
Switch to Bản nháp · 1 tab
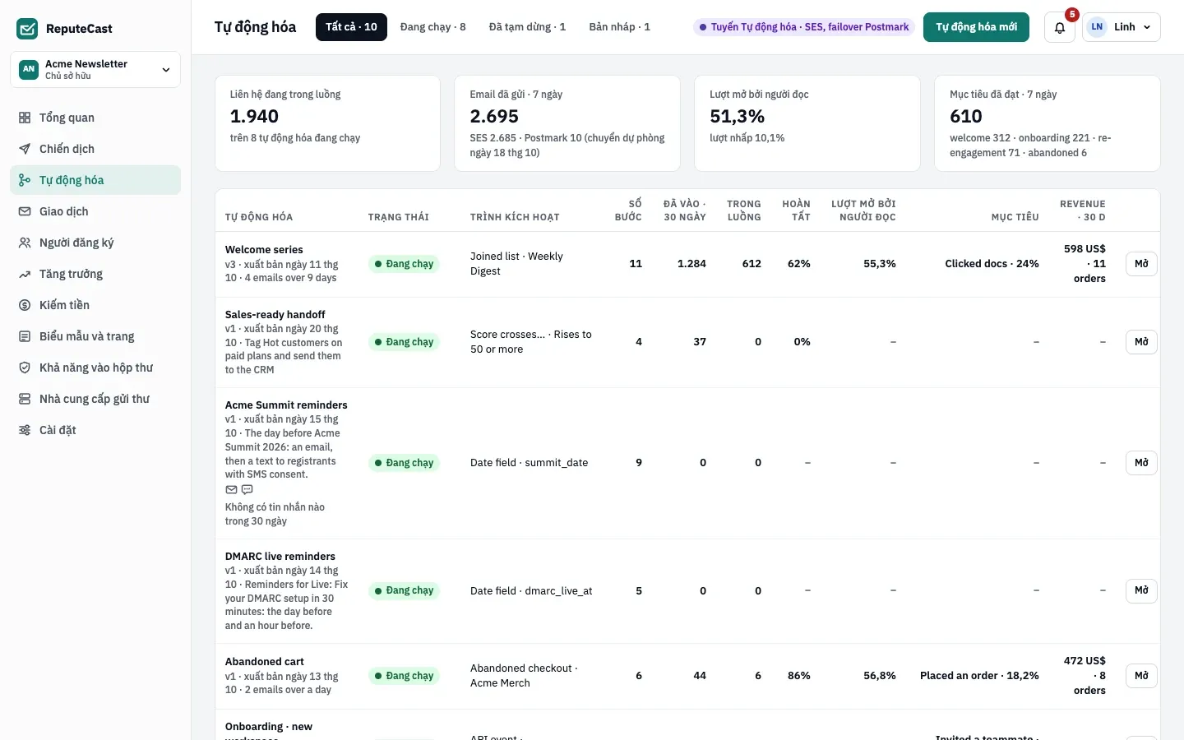[619, 27]
